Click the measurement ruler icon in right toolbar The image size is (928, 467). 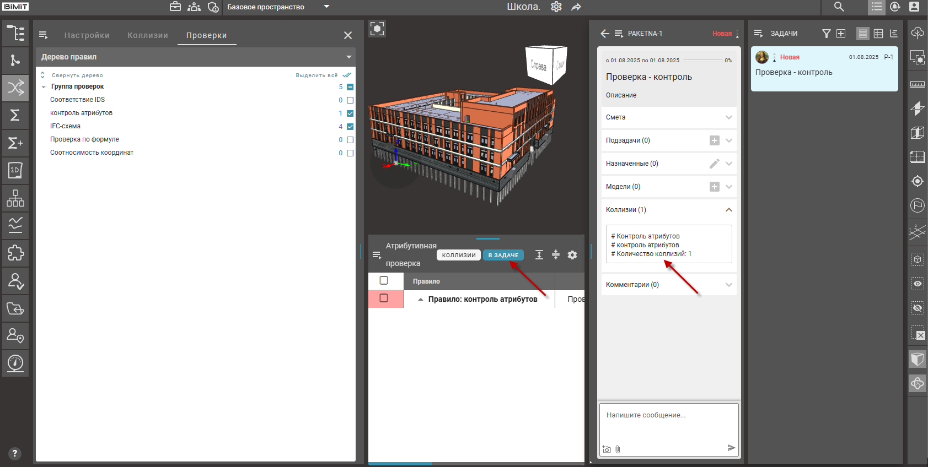pos(918,84)
